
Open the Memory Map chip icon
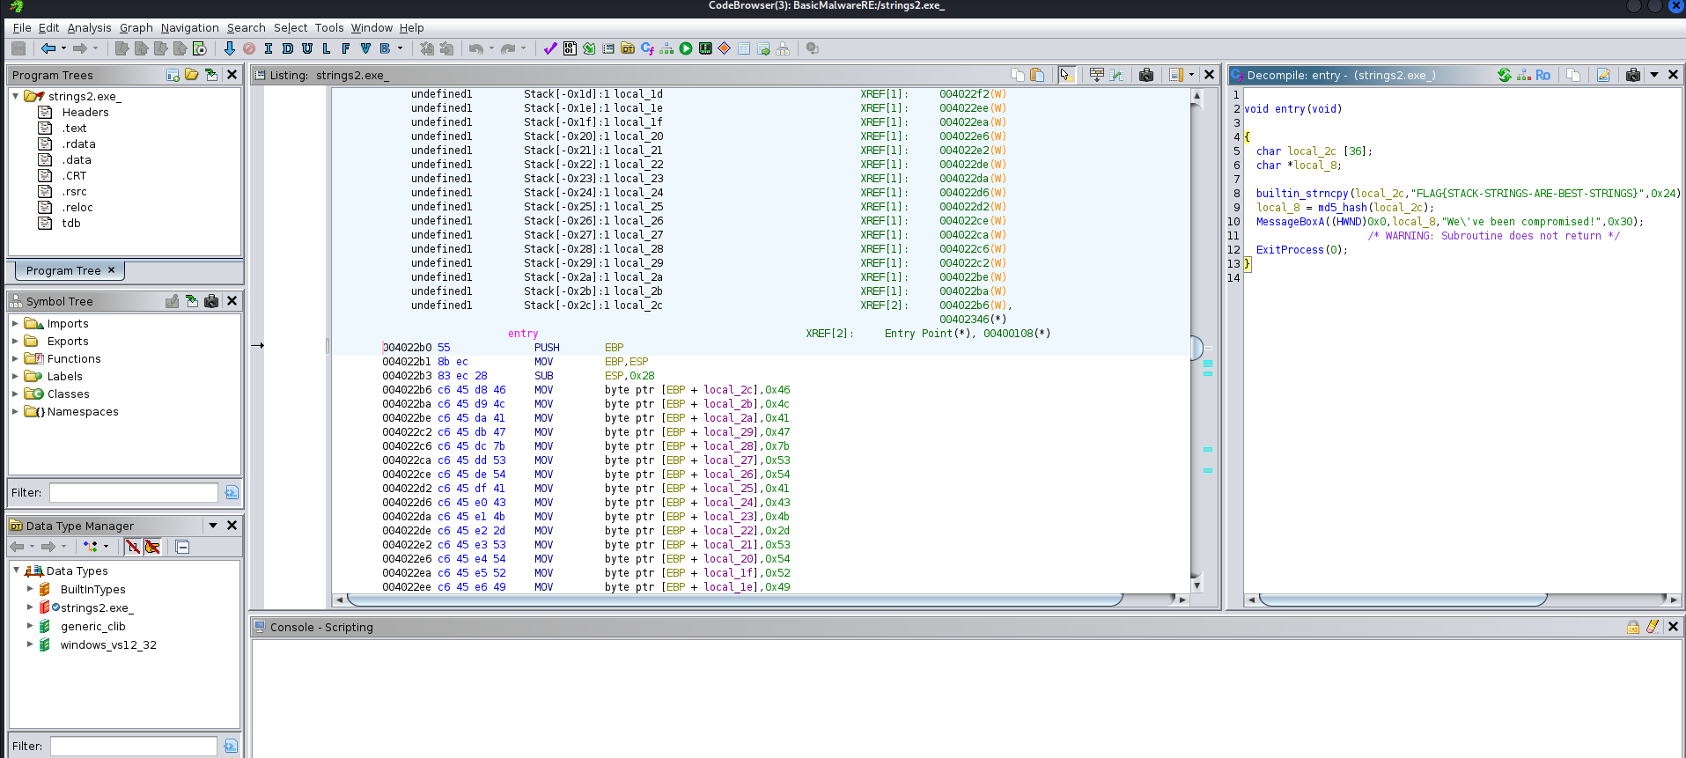pos(705,48)
